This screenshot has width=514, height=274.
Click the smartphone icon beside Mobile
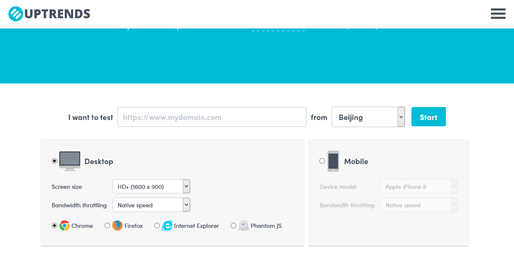(x=333, y=161)
